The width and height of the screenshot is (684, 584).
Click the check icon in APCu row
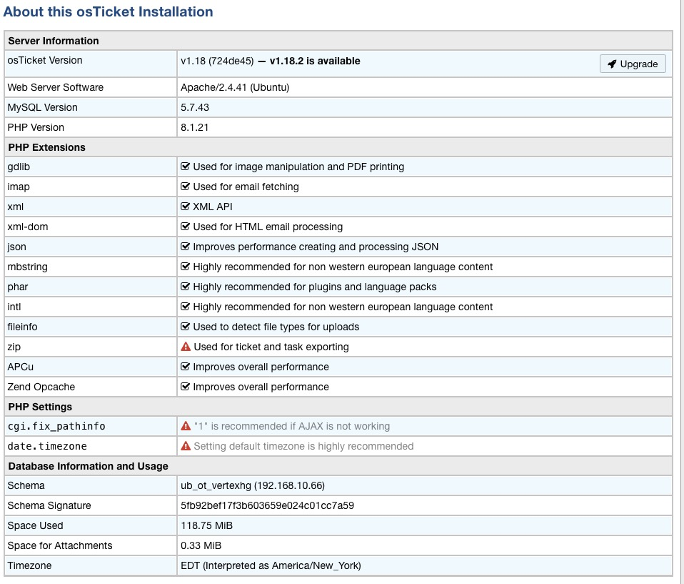point(186,367)
